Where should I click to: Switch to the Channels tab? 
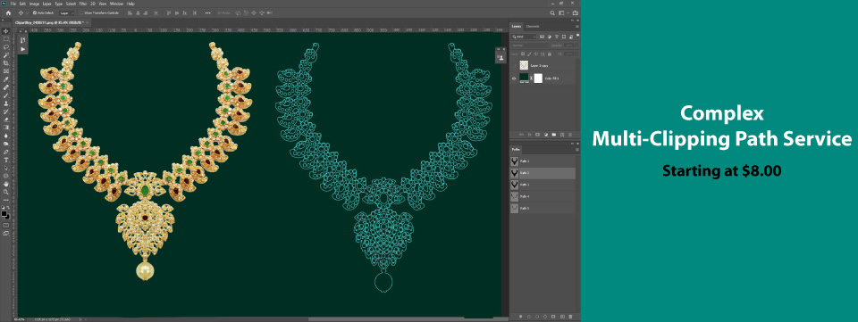coord(533,26)
